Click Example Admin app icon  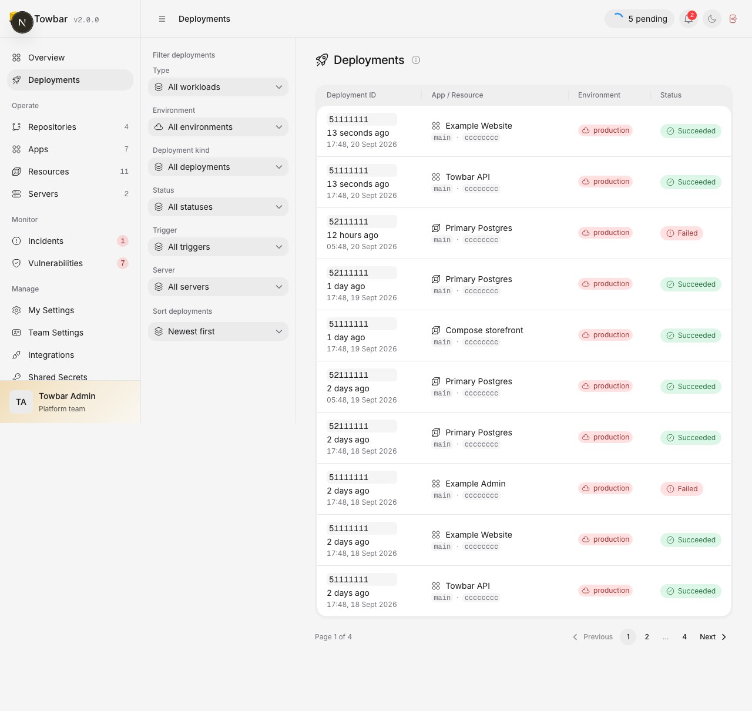click(436, 484)
